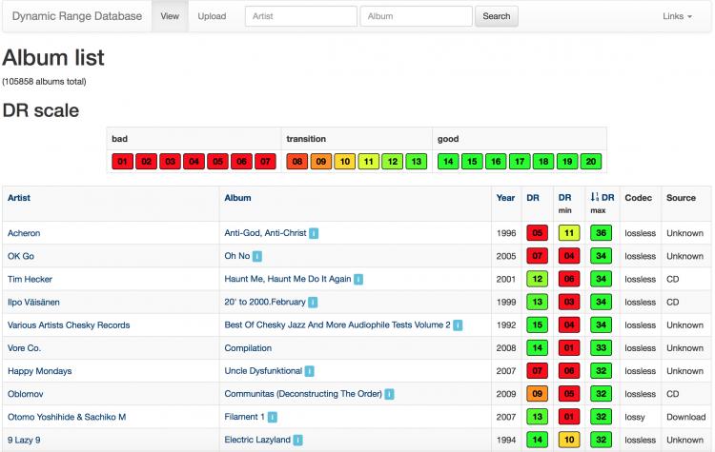This screenshot has height=452, width=715.
Task: Open the Links dropdown menu
Action: point(677,16)
